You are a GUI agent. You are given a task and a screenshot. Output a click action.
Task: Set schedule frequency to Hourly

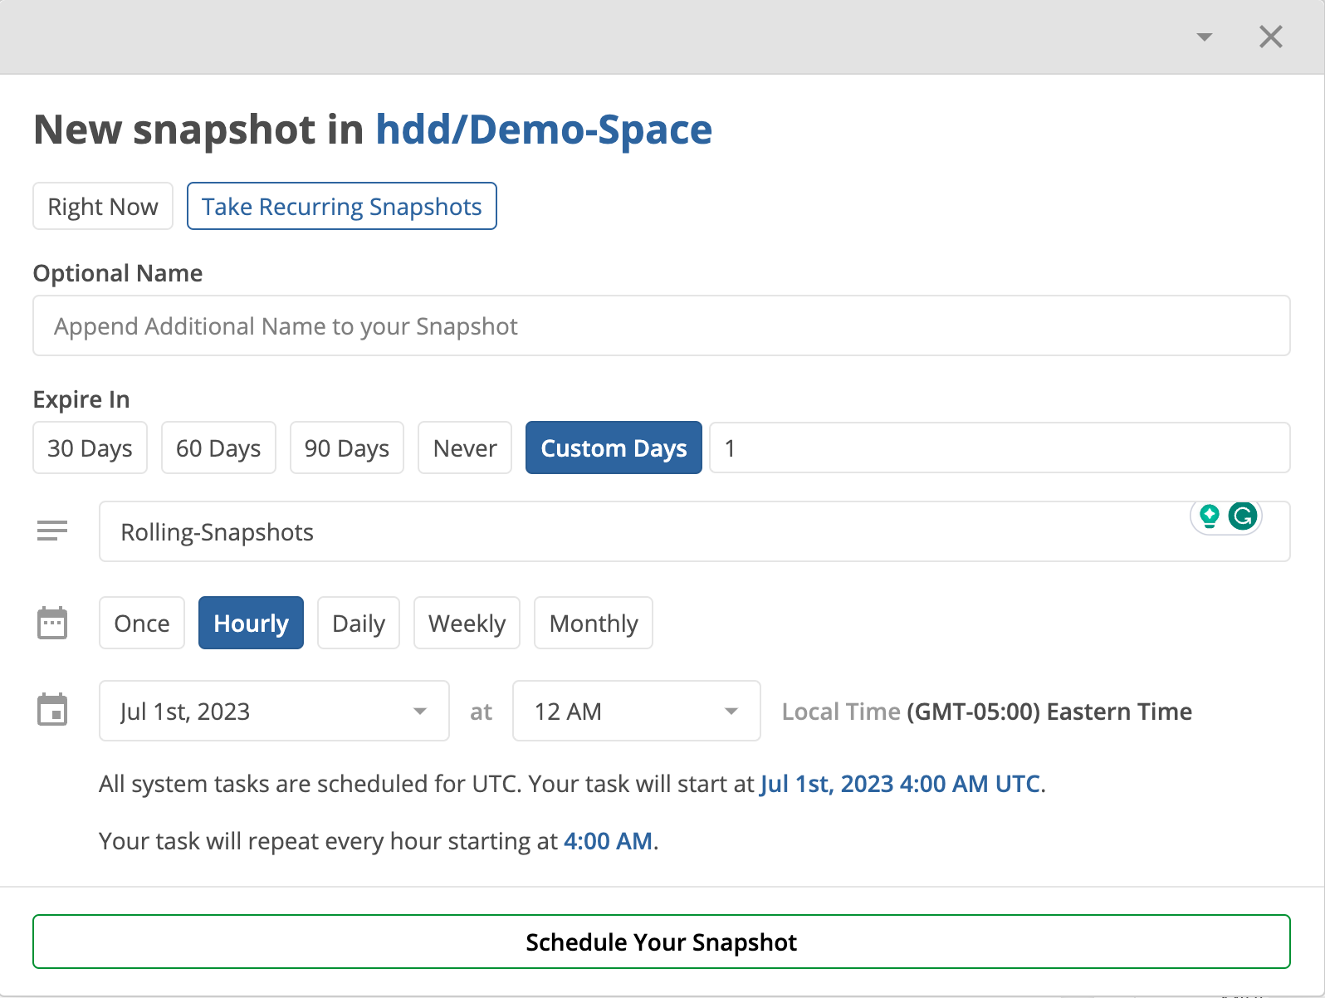pos(251,623)
